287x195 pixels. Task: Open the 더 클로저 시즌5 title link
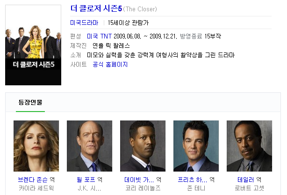click(x=96, y=8)
